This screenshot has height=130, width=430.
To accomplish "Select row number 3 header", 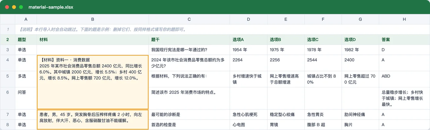I will (8, 50).
